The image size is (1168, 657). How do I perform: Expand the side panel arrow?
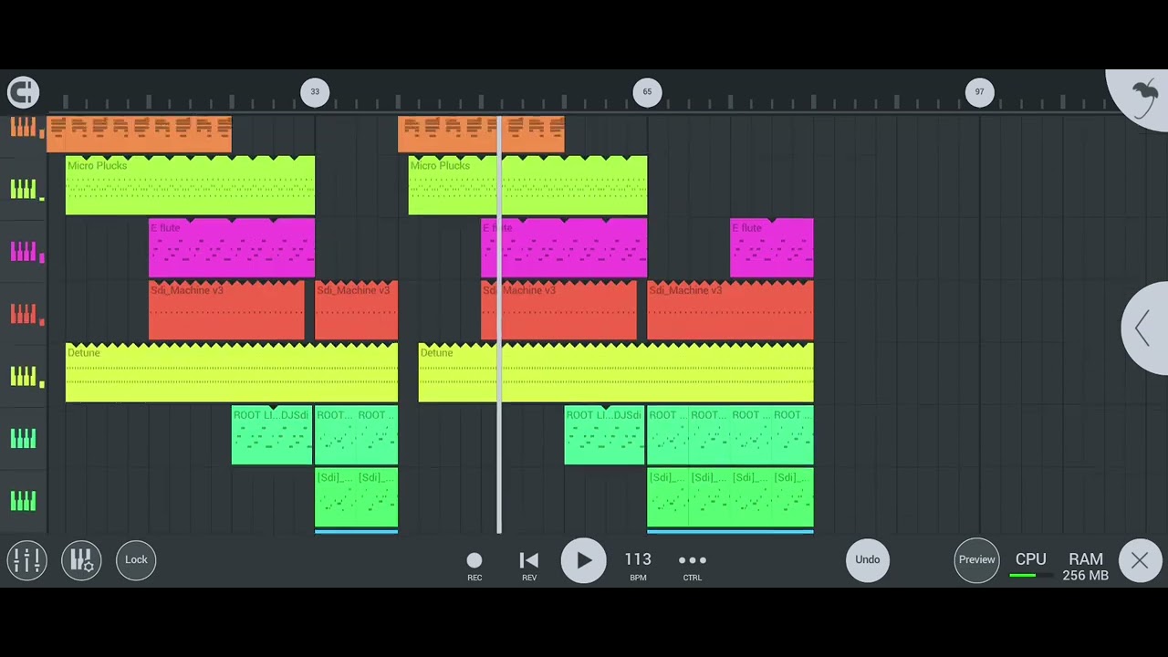tap(1145, 328)
